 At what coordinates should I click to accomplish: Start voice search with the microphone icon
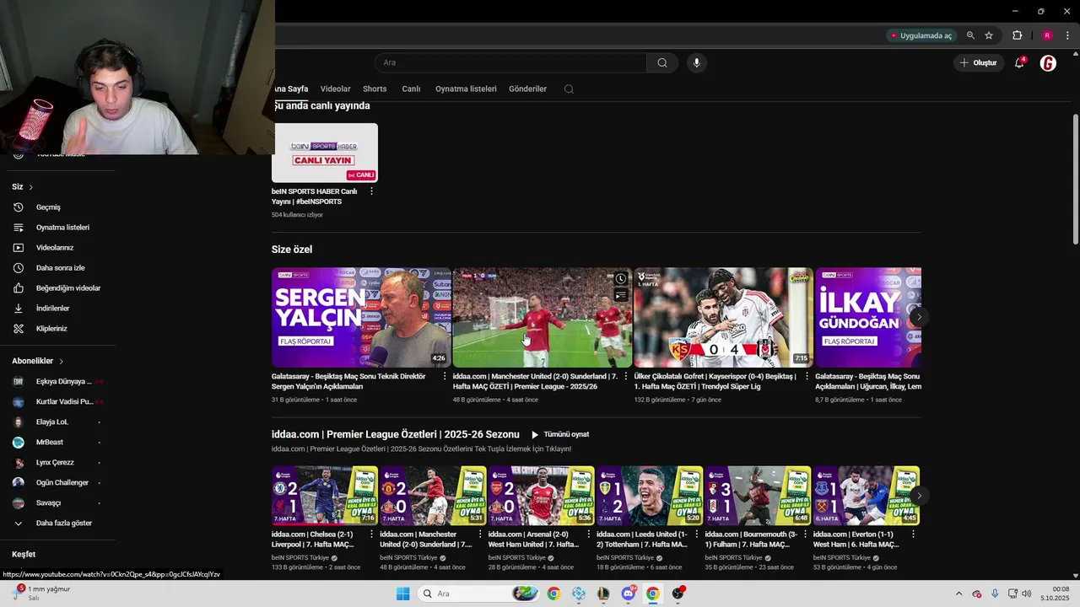(x=696, y=62)
